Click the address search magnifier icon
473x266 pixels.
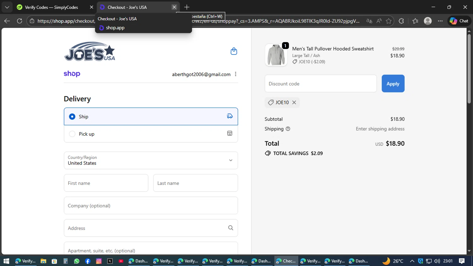[231, 228]
